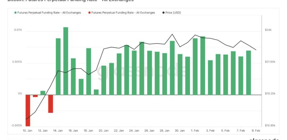Click the $16.80k price axis label
287x140 pixels.
pyautogui.click(x=270, y=125)
